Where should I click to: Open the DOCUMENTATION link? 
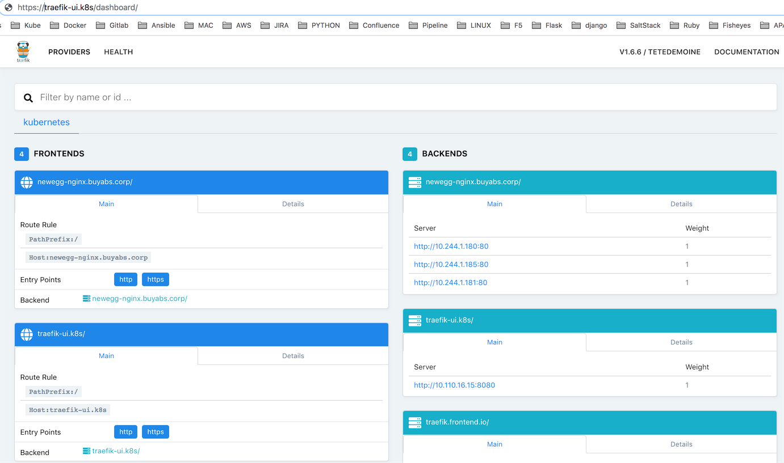(x=747, y=52)
